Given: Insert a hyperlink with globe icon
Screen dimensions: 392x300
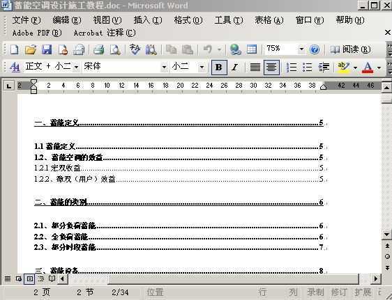Looking at the screenshot, I should click(235, 49).
